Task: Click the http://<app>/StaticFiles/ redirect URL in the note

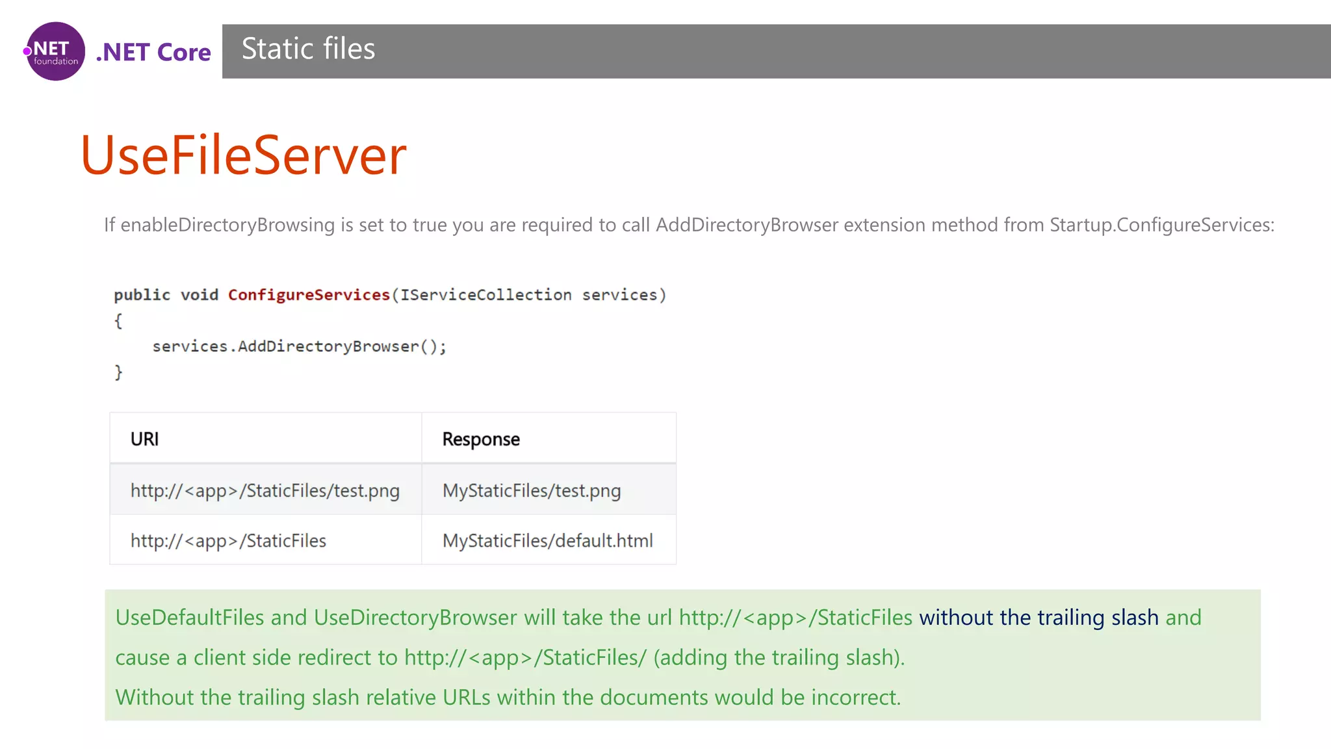Action: pyautogui.click(x=525, y=658)
